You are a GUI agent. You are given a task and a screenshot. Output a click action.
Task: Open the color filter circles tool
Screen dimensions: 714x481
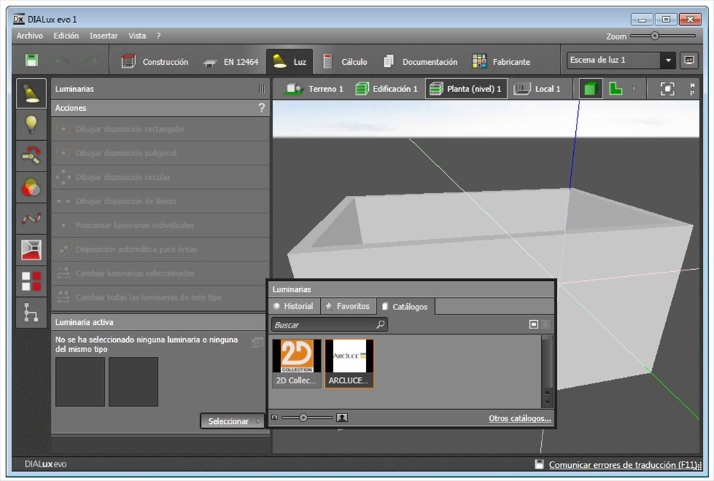coord(31,187)
